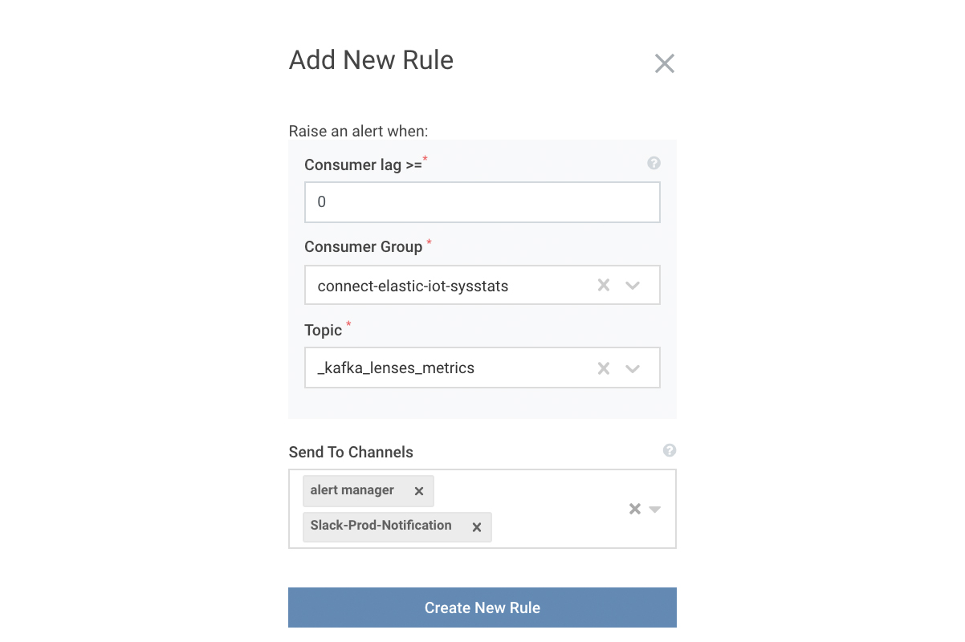Expand the Send To Channels dropdown arrow

655,509
